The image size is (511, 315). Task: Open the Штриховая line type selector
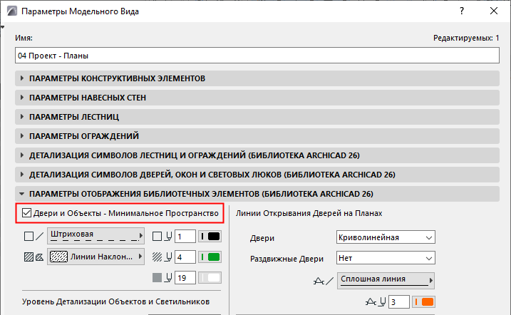(x=96, y=236)
